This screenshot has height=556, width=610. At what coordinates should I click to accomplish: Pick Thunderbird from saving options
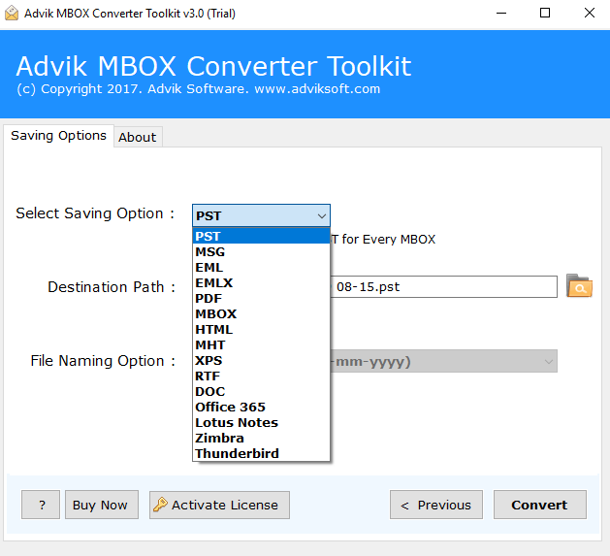[261, 453]
